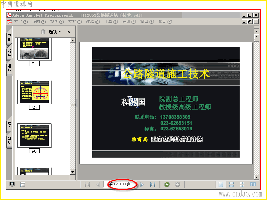Image resolution: width=267 pixels, height=200 pixels.
Task: Switch to continuous page layout
Action: pos(231,184)
